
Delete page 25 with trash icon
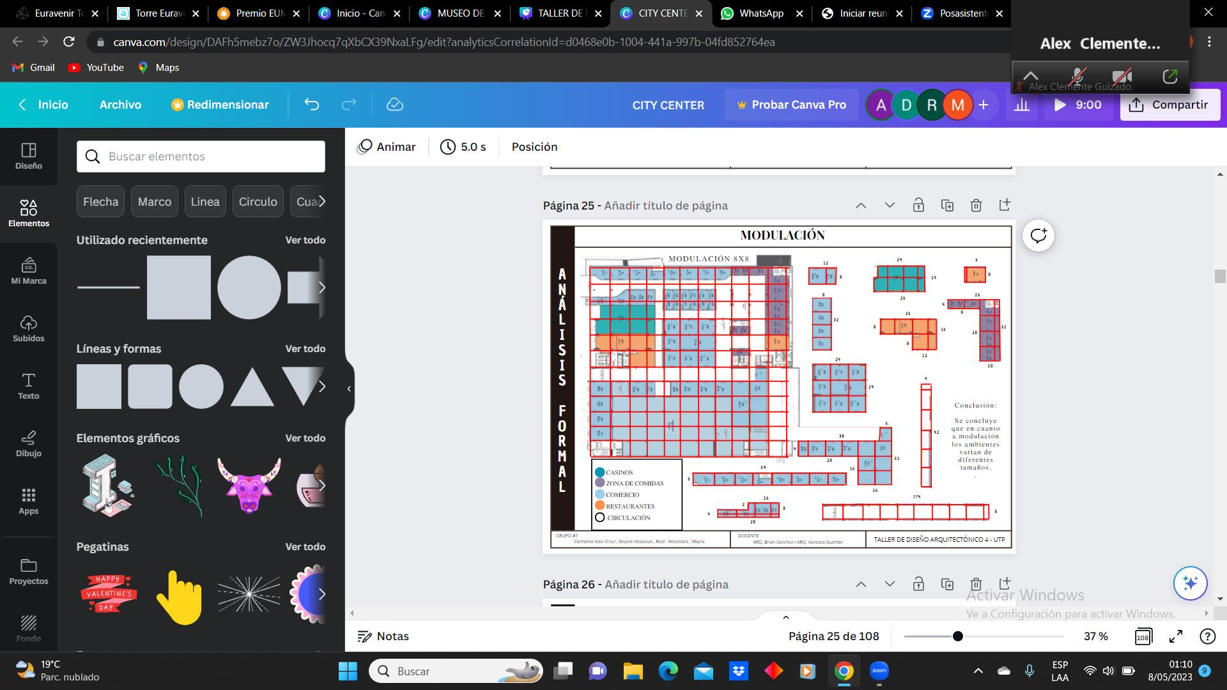click(x=976, y=205)
